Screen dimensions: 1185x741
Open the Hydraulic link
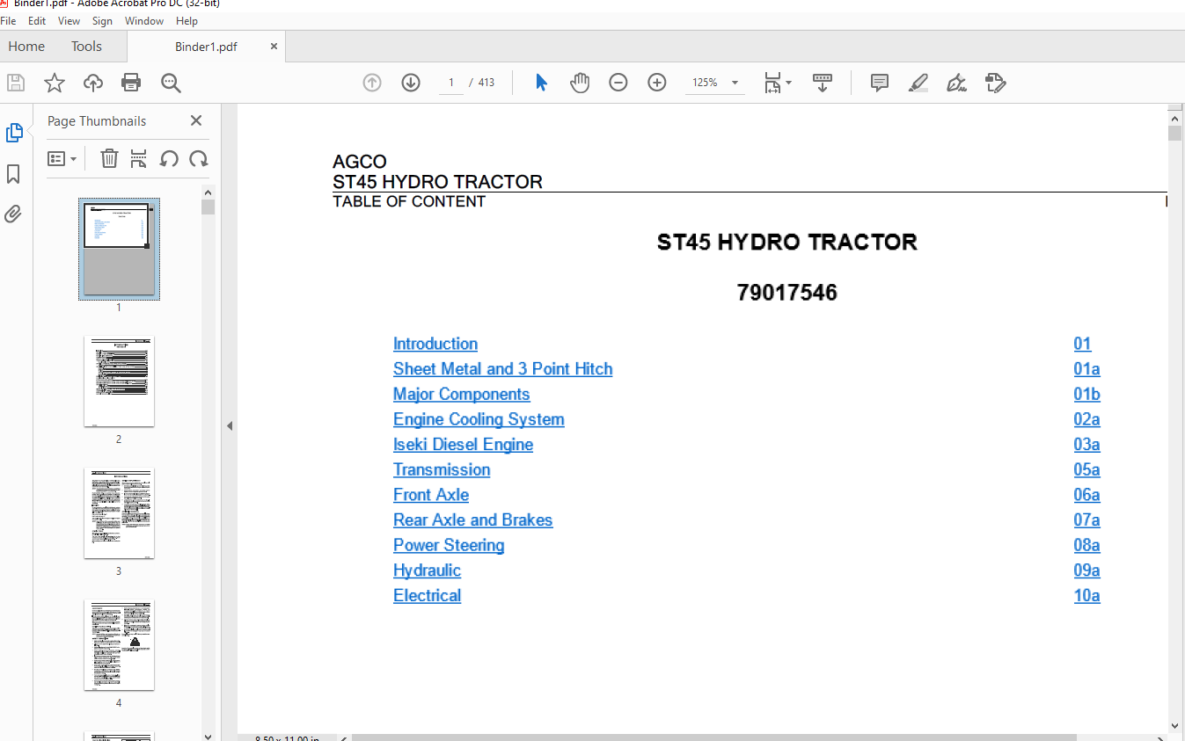pos(427,570)
